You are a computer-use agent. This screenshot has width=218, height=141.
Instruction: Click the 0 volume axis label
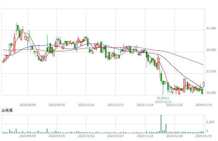[207, 131]
